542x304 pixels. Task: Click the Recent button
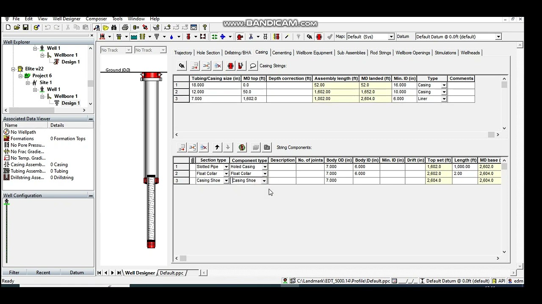[x=43, y=273]
